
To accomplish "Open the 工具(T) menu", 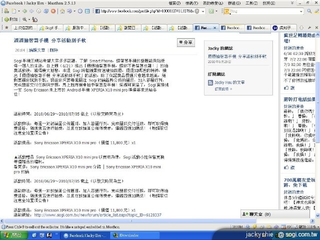I will tap(251, 3).
